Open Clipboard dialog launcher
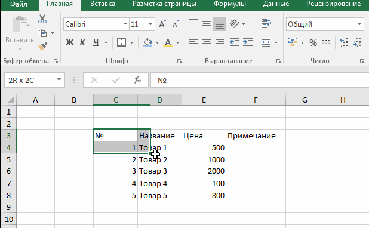The width and height of the screenshot is (369, 228). tap(56, 61)
